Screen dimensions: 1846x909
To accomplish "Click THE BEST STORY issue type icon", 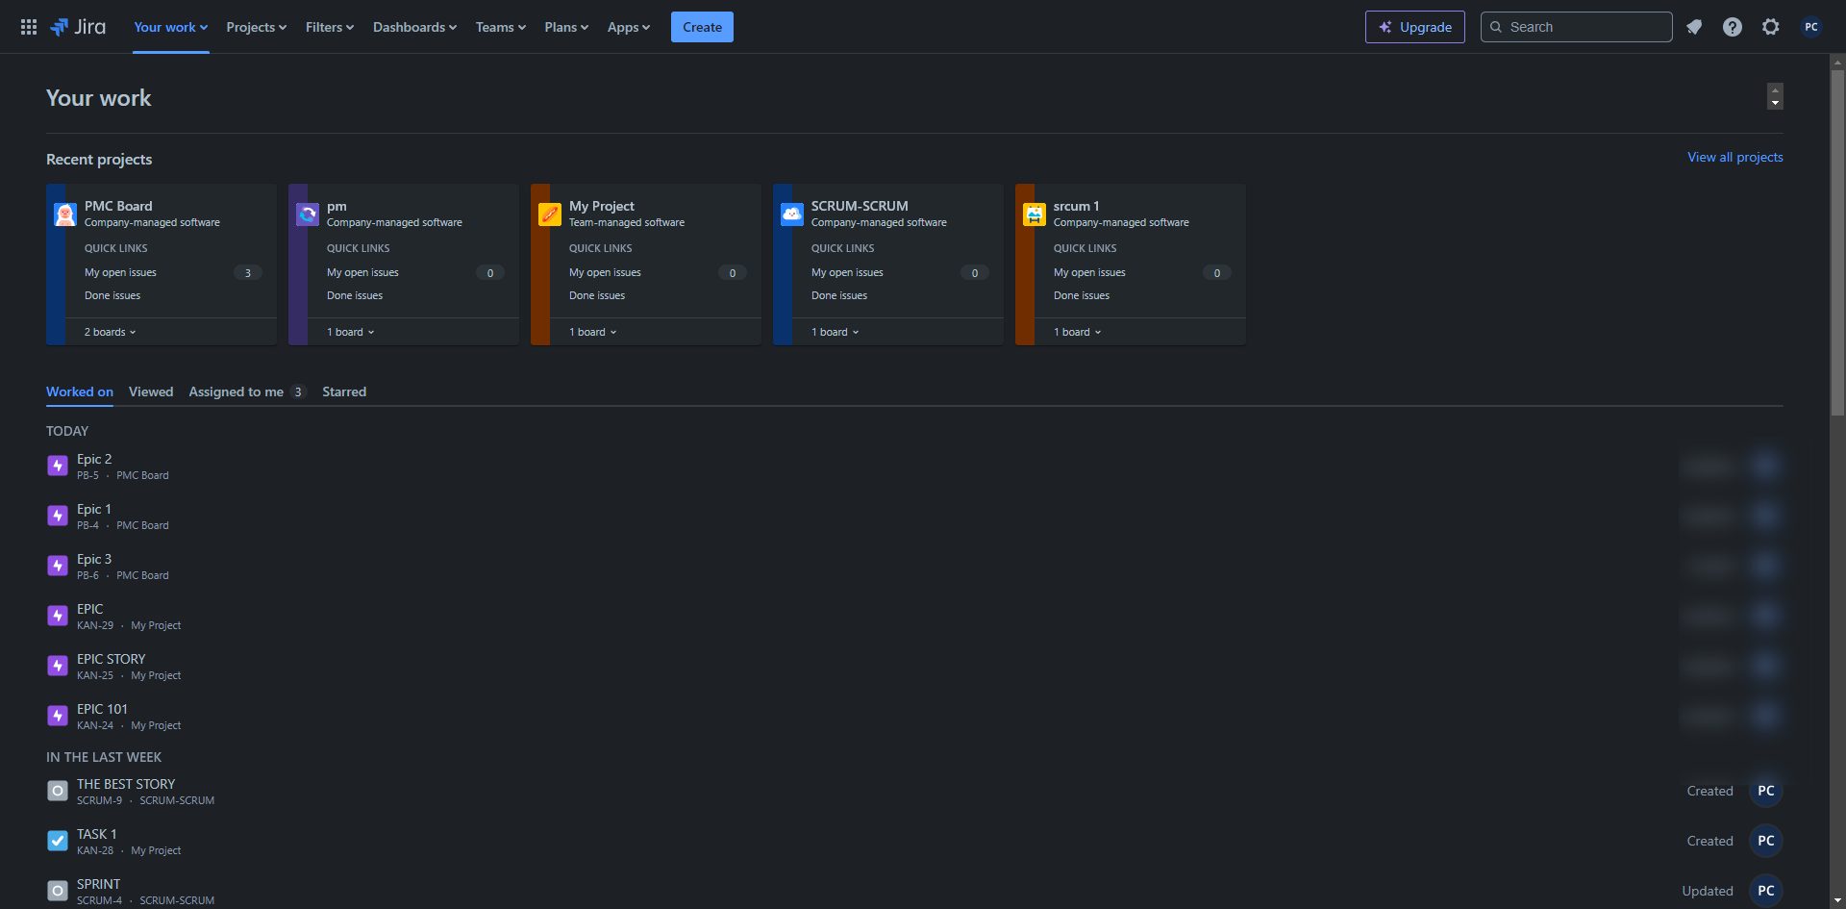I will [x=58, y=791].
